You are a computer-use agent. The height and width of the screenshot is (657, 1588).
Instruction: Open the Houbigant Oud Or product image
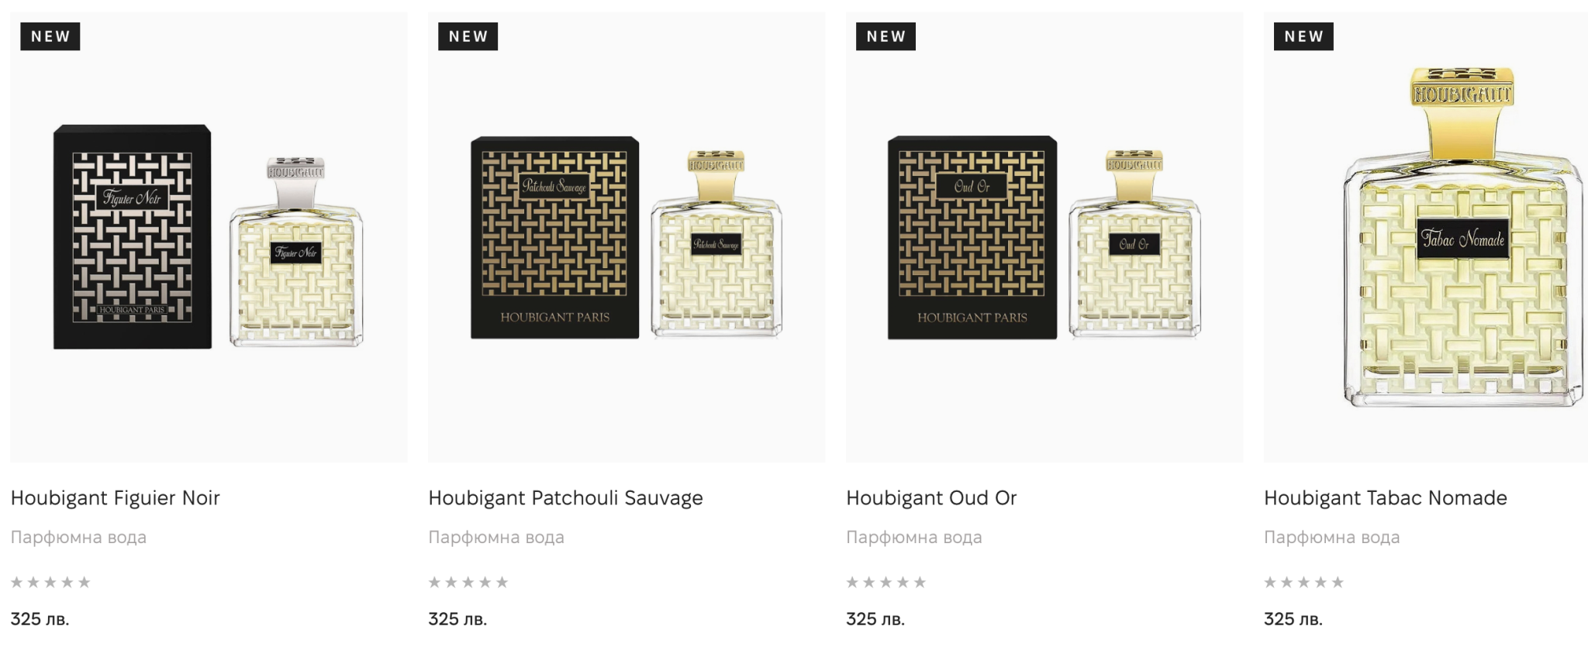[x=1044, y=237]
